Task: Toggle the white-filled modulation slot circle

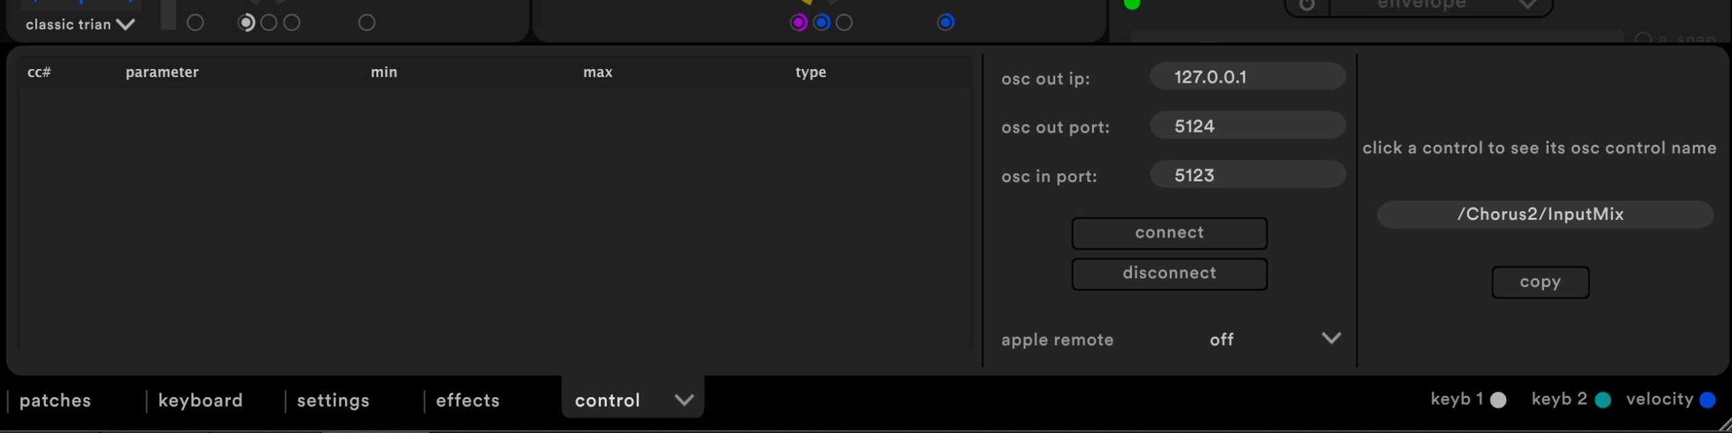Action: 246,23
